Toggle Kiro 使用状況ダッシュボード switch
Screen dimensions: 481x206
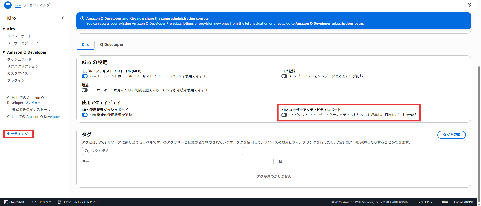pos(85,115)
